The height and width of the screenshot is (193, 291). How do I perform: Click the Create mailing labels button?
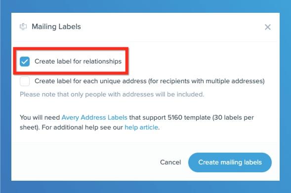pos(230,162)
